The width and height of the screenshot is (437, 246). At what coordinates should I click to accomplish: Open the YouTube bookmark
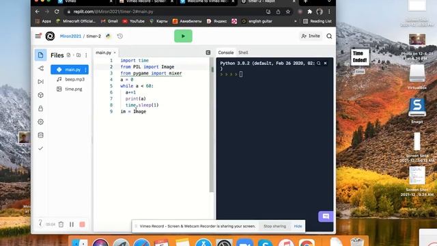[x=133, y=21]
